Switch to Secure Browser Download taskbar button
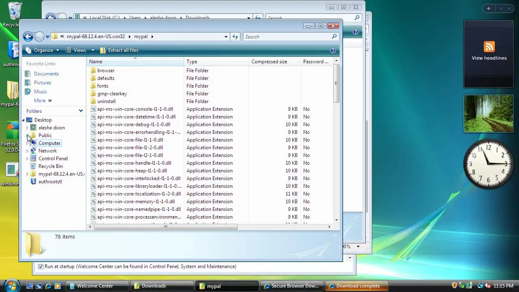This screenshot has height=292, width=519. (x=292, y=286)
